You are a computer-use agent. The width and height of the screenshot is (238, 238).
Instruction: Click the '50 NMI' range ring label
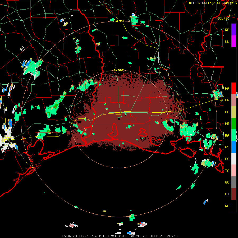coord(119,70)
